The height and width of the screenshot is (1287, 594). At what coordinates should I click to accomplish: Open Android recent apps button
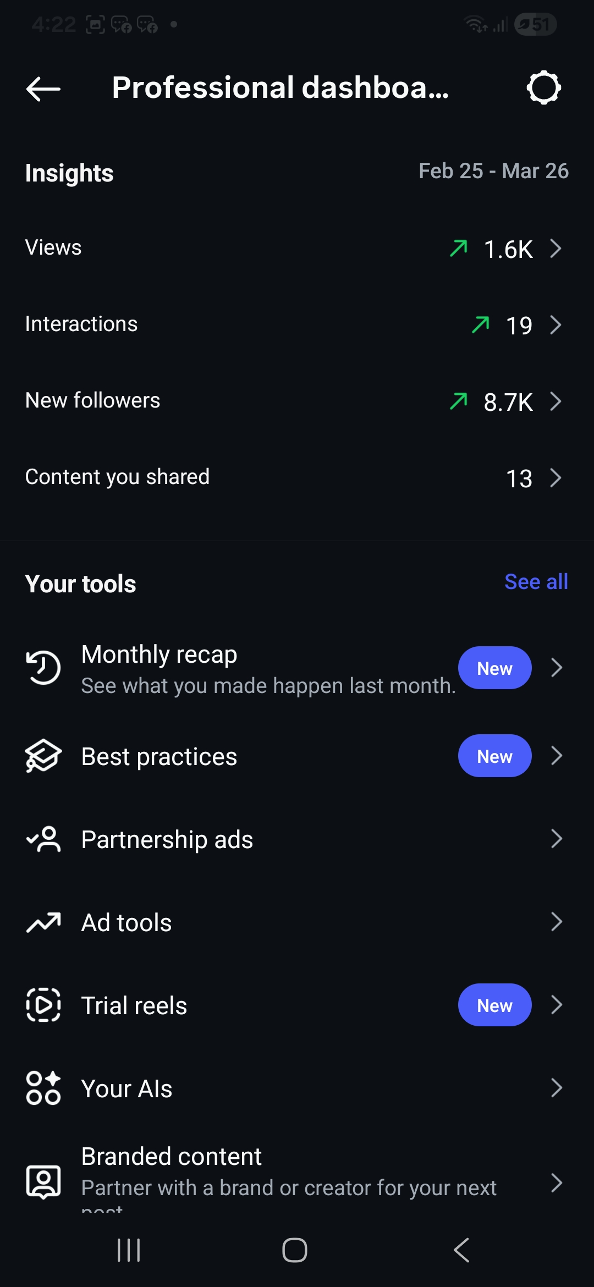[129, 1250]
